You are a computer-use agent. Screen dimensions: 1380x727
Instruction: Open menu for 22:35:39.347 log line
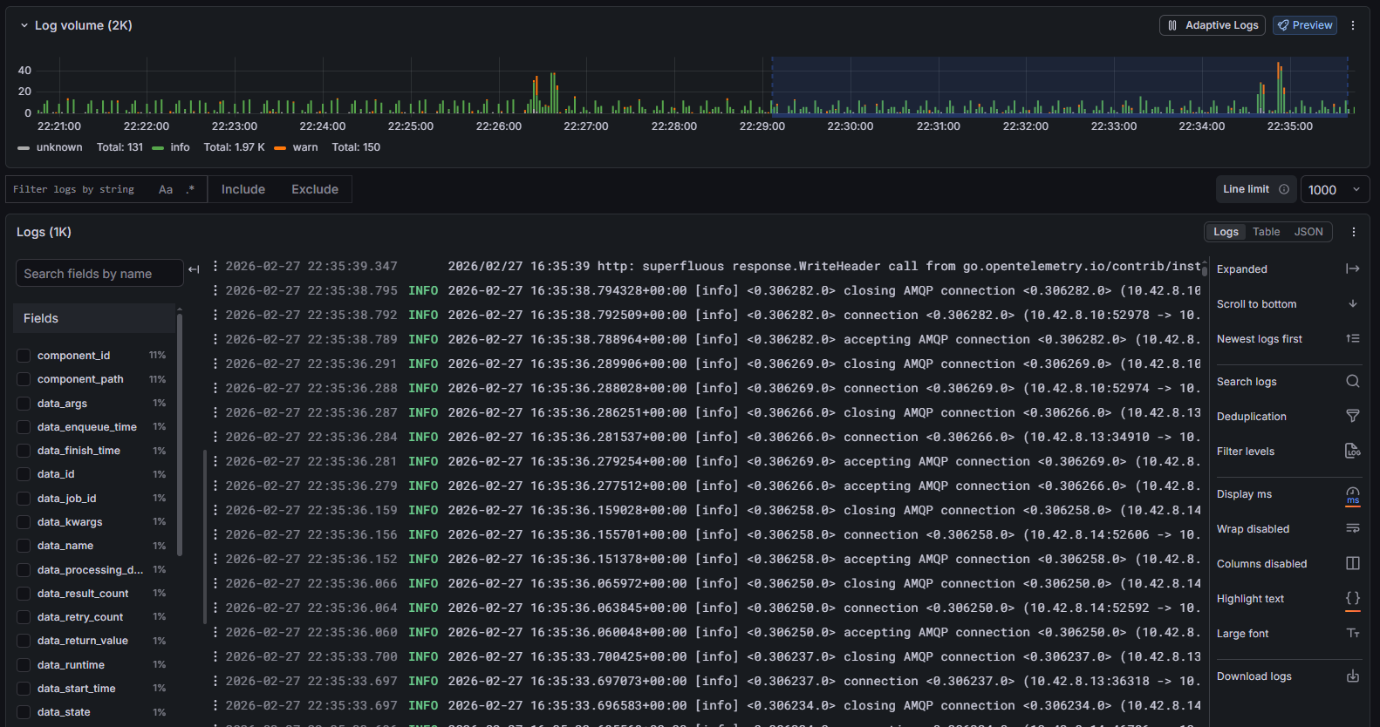[x=215, y=266]
